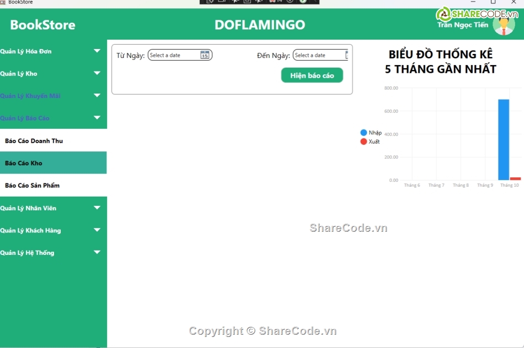Open Báo Cáo Doanh Thu report
Image resolution: width=524 pixels, height=348 pixels.
click(x=34, y=141)
